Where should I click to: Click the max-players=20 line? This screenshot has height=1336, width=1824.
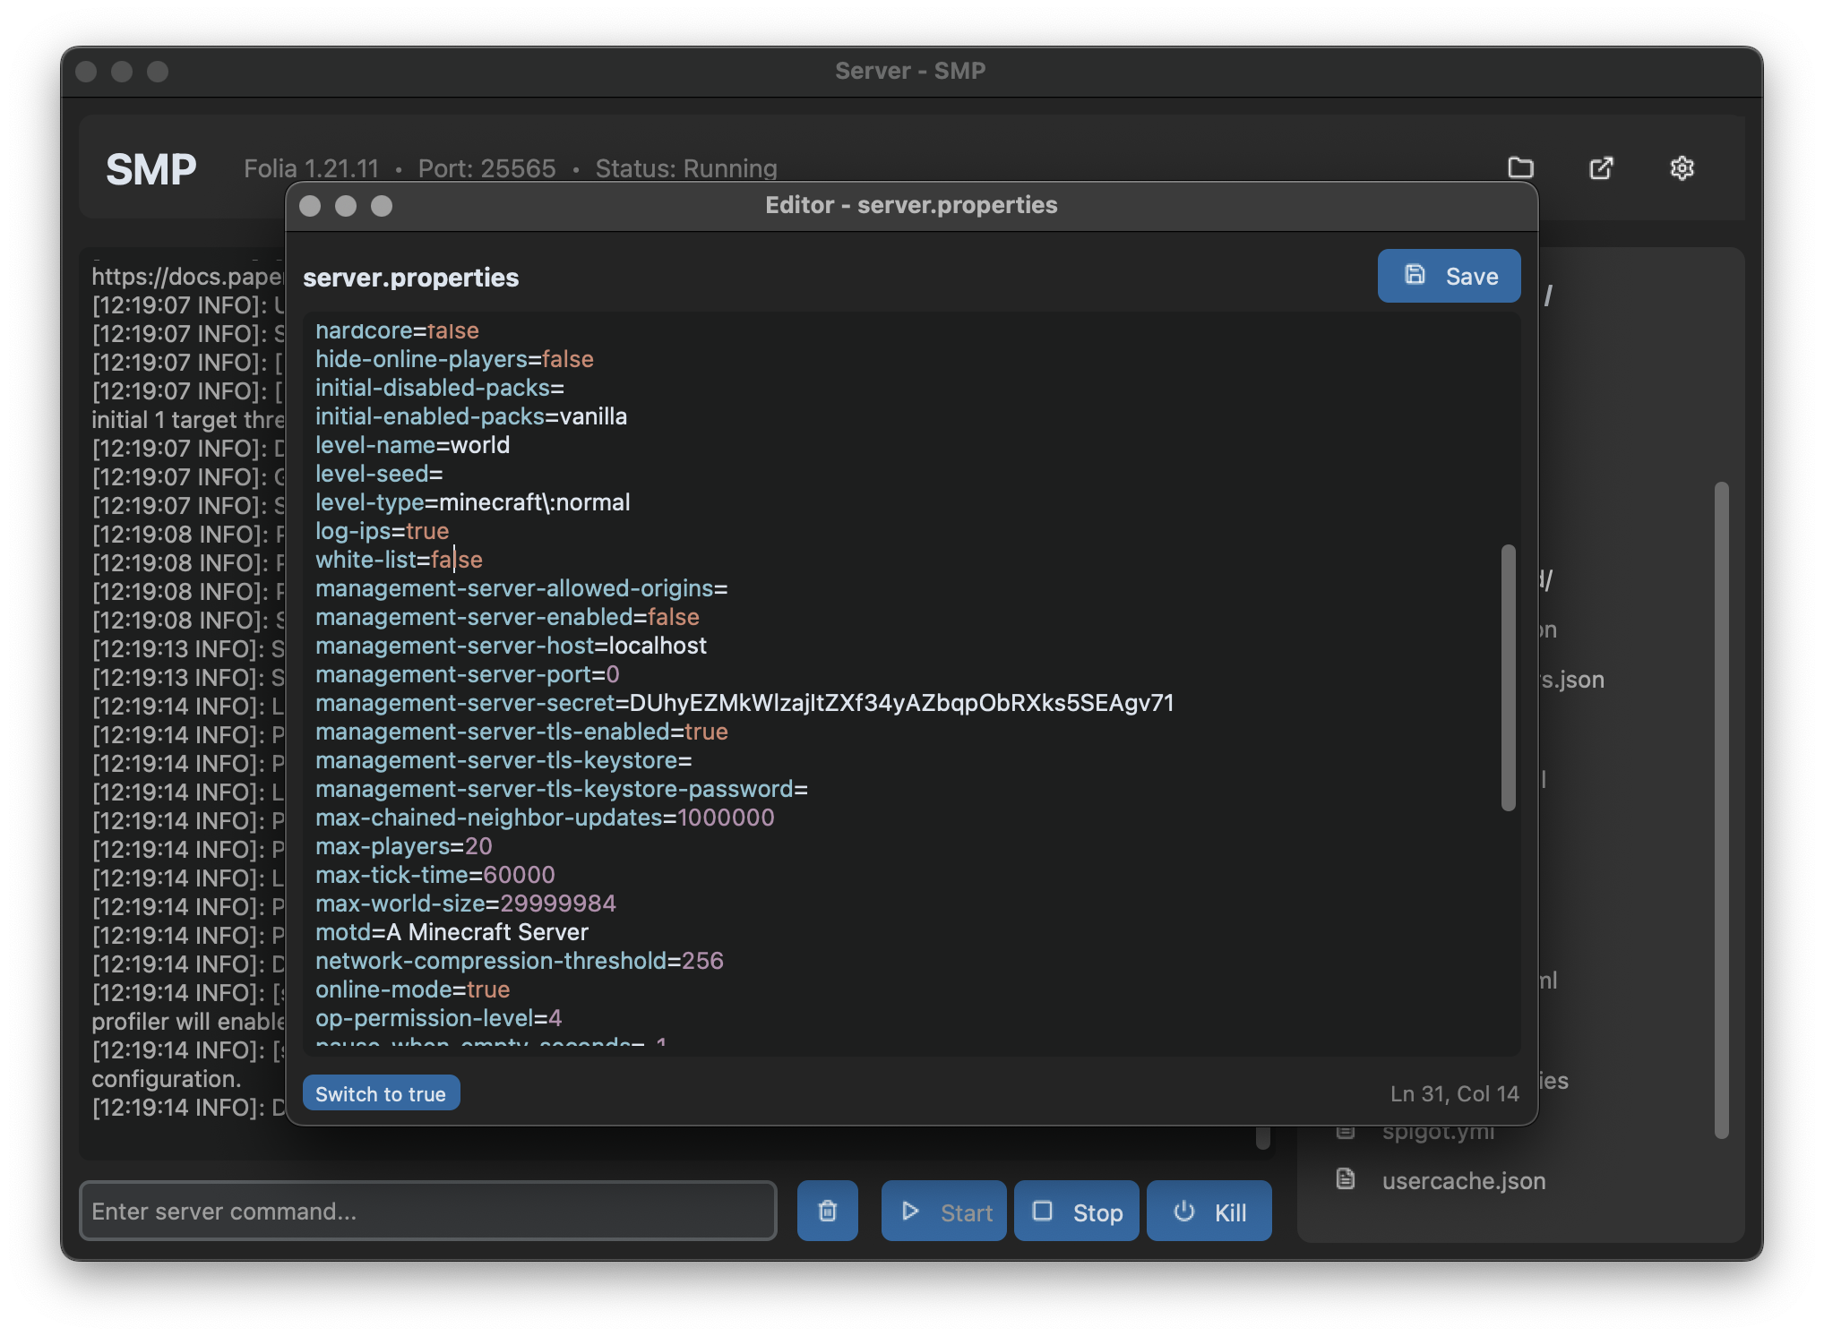pyautogui.click(x=404, y=846)
